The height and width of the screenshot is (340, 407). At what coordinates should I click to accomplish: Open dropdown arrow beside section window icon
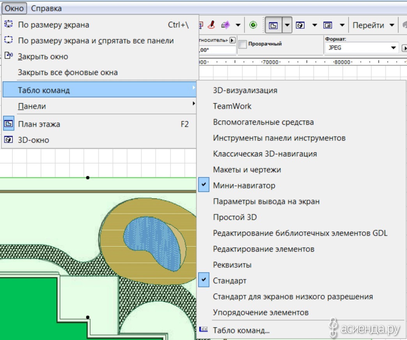point(342,25)
